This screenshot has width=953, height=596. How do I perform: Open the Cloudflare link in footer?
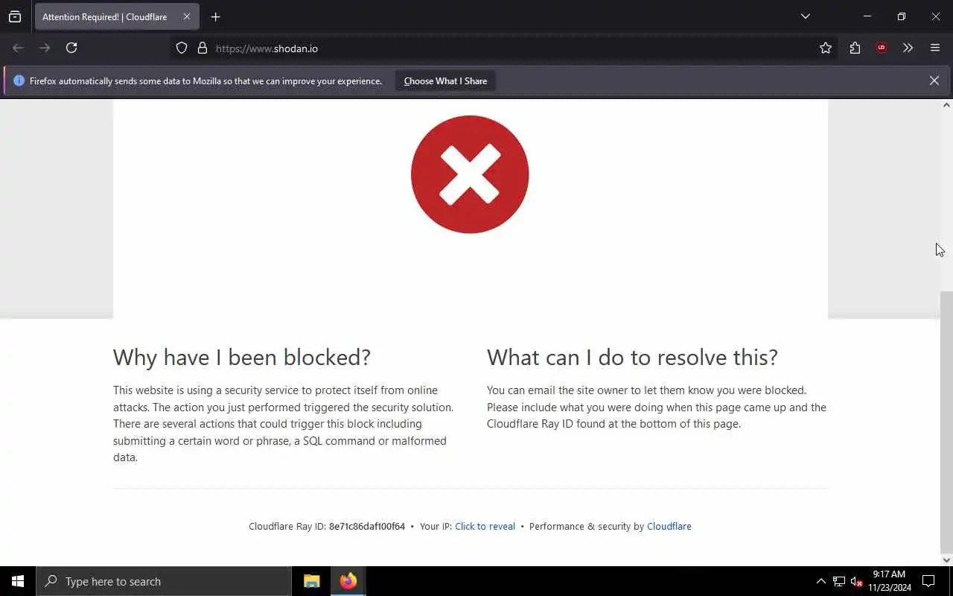pyautogui.click(x=669, y=526)
